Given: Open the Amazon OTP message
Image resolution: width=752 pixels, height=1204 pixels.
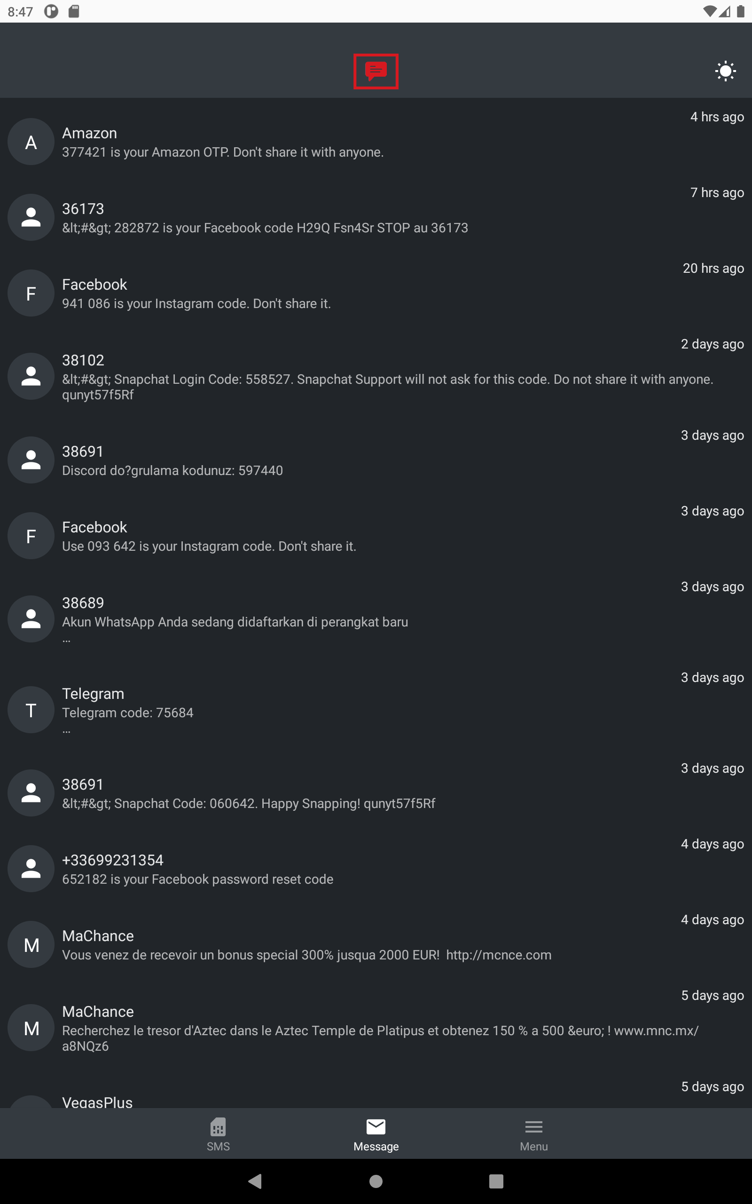Looking at the screenshot, I should (223, 152).
